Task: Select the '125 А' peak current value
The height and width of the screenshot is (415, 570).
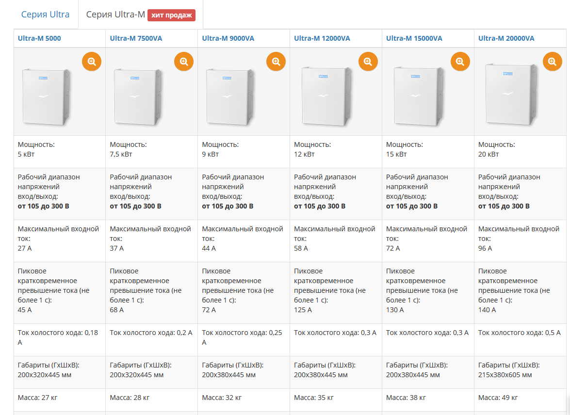Action: [x=303, y=310]
